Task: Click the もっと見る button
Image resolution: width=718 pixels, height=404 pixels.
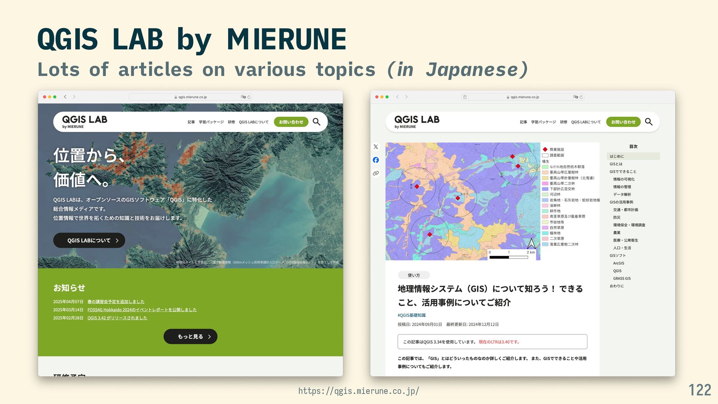Action: 190,337
